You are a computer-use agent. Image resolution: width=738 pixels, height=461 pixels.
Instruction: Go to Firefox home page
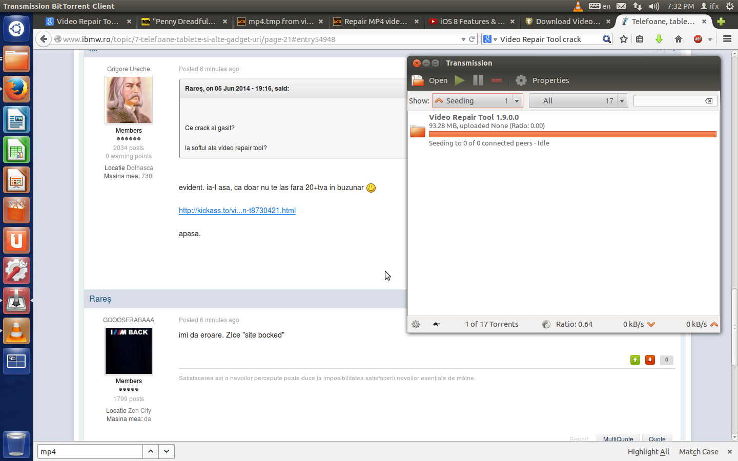679,39
